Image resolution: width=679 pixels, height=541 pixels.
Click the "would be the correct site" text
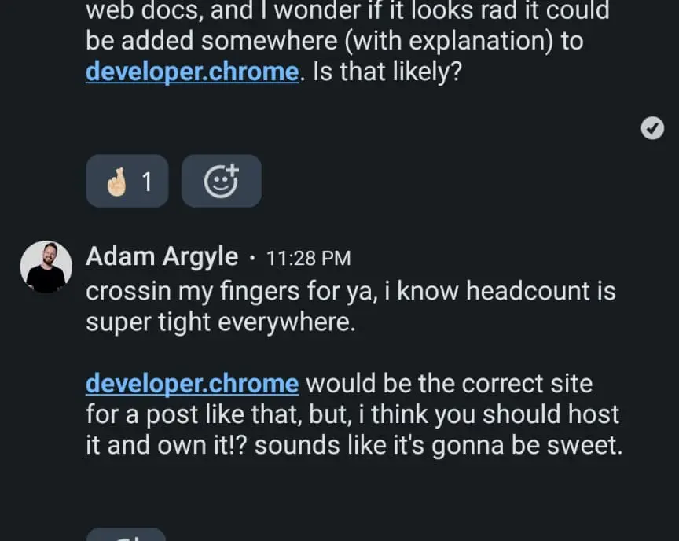(x=449, y=383)
